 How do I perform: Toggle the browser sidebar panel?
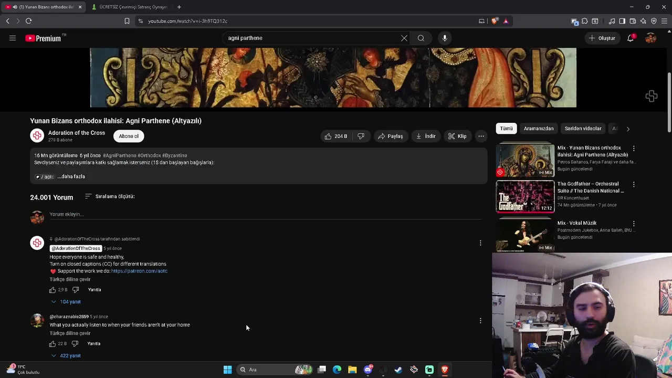pyautogui.click(x=622, y=21)
